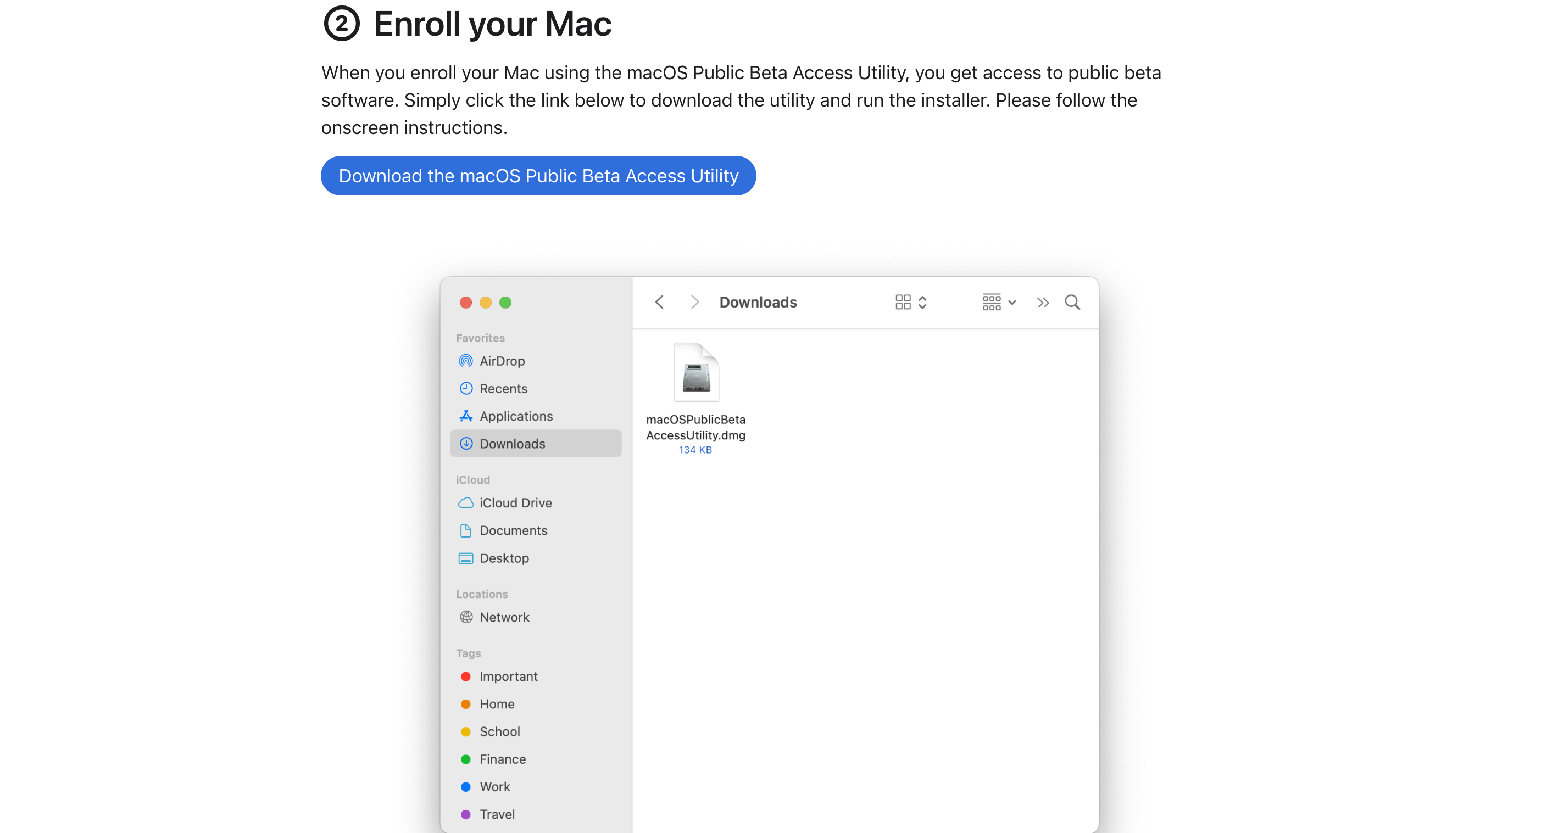The width and height of the screenshot is (1547, 833).
Task: Open the group-by grid dropdown in toolbar
Action: (x=999, y=302)
